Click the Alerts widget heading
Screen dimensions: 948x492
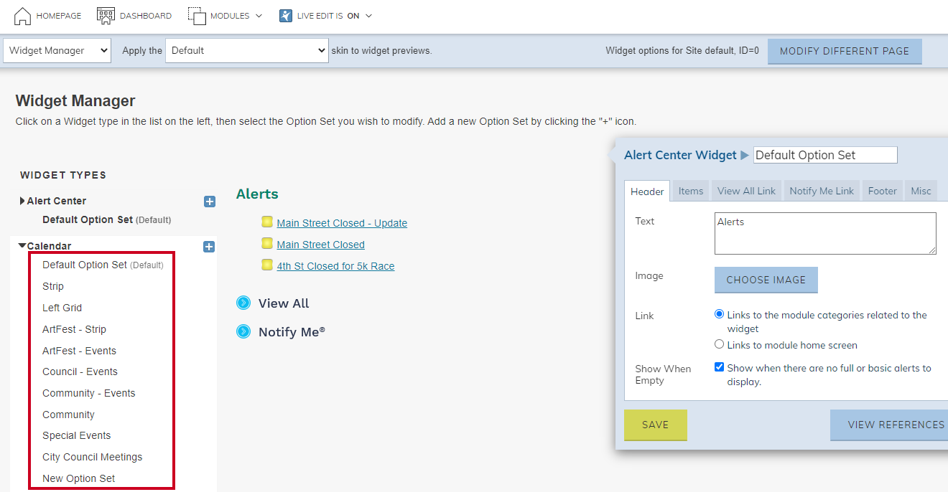point(257,194)
